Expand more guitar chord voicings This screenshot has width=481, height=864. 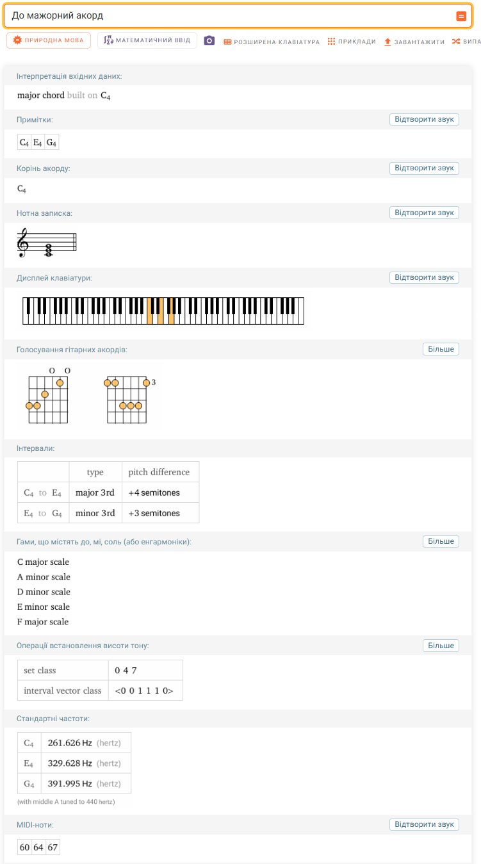coord(441,349)
